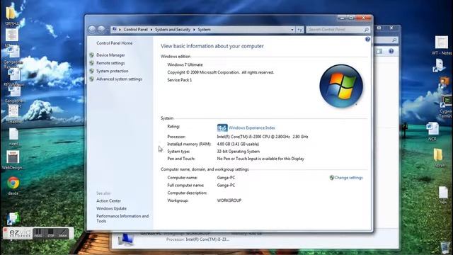This screenshot has width=453, height=255.
Task: Open the NCR Word document on desktop
Action: (432, 132)
